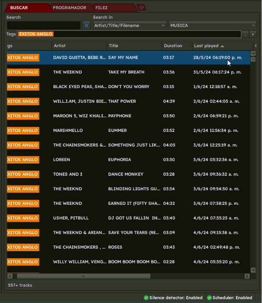Viewport: 262px width, 303px height.
Task: Select the ROSES track
Action: (x=115, y=247)
